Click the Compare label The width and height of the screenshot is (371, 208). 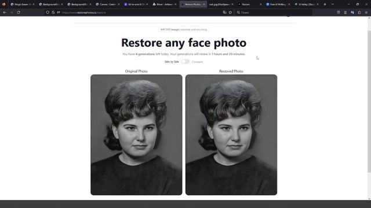[x=197, y=62]
